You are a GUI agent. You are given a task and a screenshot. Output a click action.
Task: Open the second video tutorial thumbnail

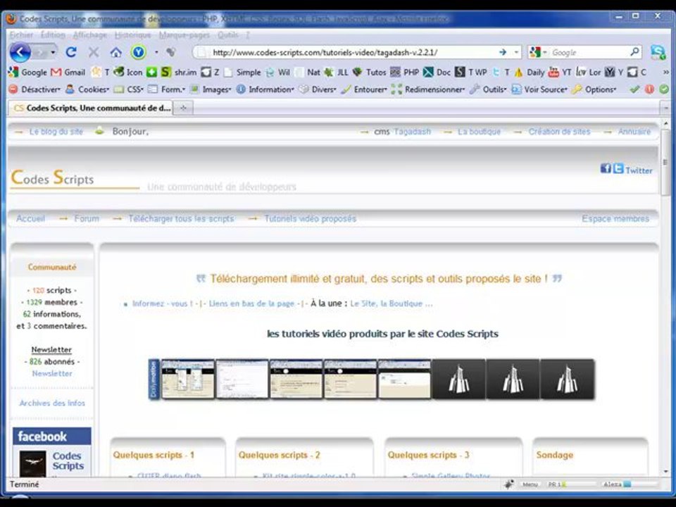click(x=242, y=380)
